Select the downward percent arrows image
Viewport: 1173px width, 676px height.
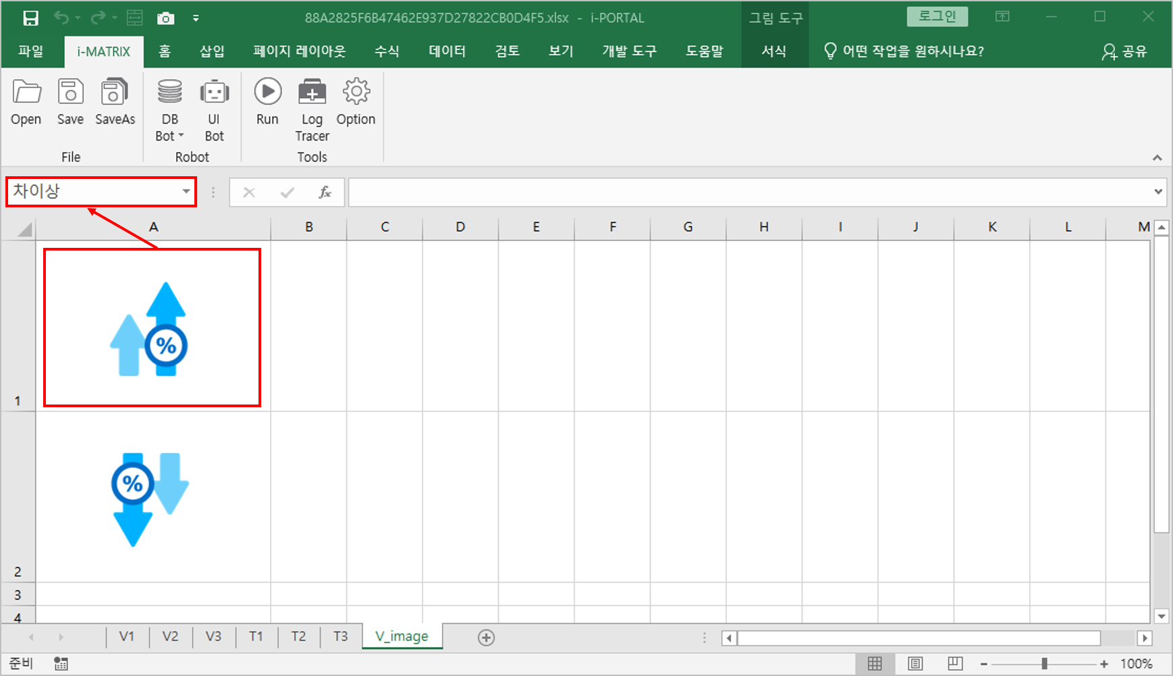tap(150, 498)
